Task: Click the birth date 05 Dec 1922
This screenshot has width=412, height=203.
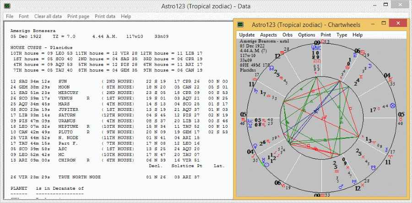Action: tap(26, 36)
